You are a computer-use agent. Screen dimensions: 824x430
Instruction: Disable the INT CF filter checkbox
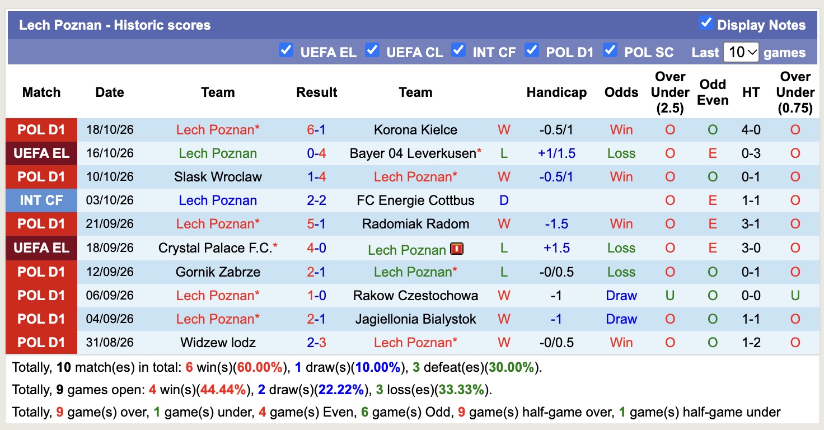458,50
